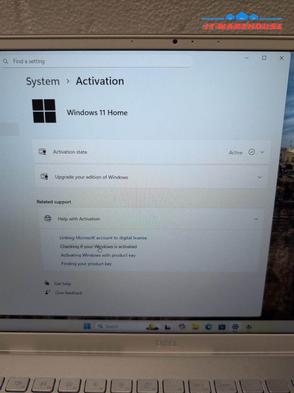Expand Upgrade your edition of Windows
Image resolution: width=294 pixels, height=393 pixels.
(260, 177)
